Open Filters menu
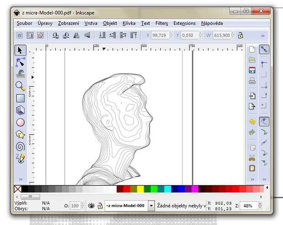Image resolution: width=283 pixels, height=225 pixels. [162, 23]
